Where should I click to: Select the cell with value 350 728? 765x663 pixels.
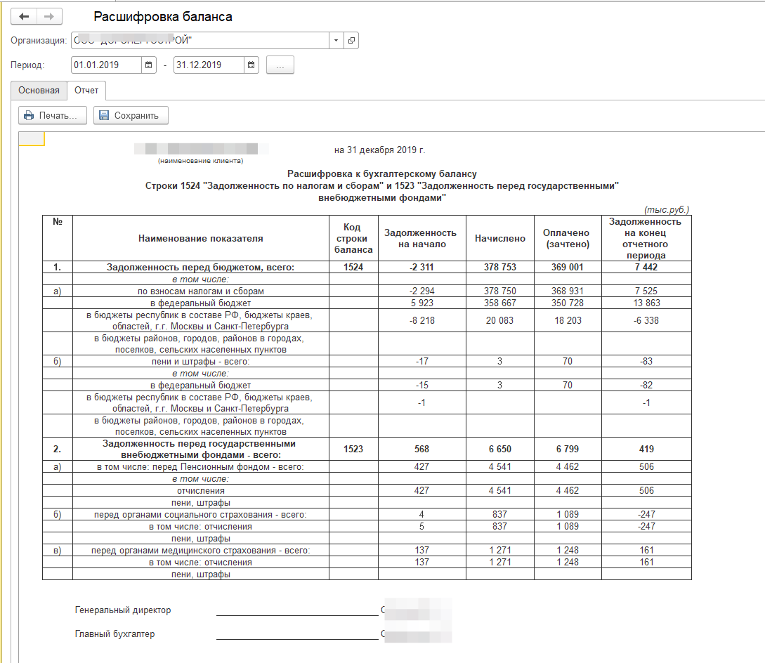[568, 303]
